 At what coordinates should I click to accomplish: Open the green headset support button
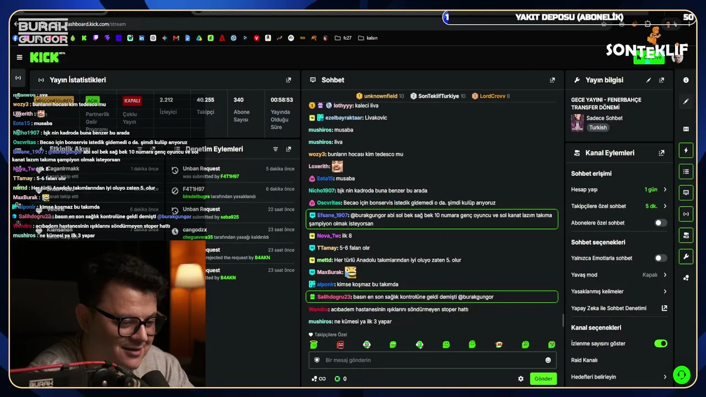[x=682, y=375]
